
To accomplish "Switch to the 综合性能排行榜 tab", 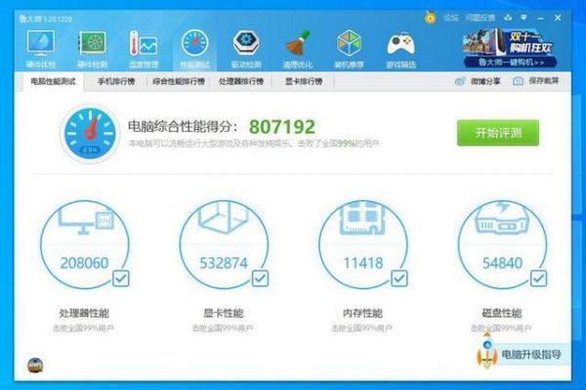I will tap(179, 81).
